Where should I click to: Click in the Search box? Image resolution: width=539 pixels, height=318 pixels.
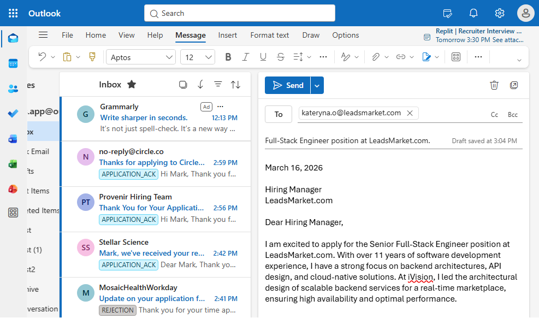pos(240,13)
